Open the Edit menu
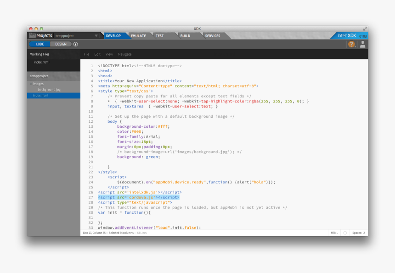The height and width of the screenshot is (273, 395). point(97,54)
